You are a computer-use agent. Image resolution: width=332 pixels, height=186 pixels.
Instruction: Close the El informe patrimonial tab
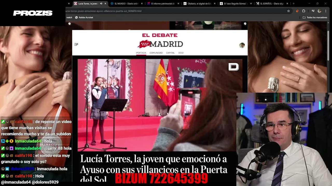click(x=178, y=4)
